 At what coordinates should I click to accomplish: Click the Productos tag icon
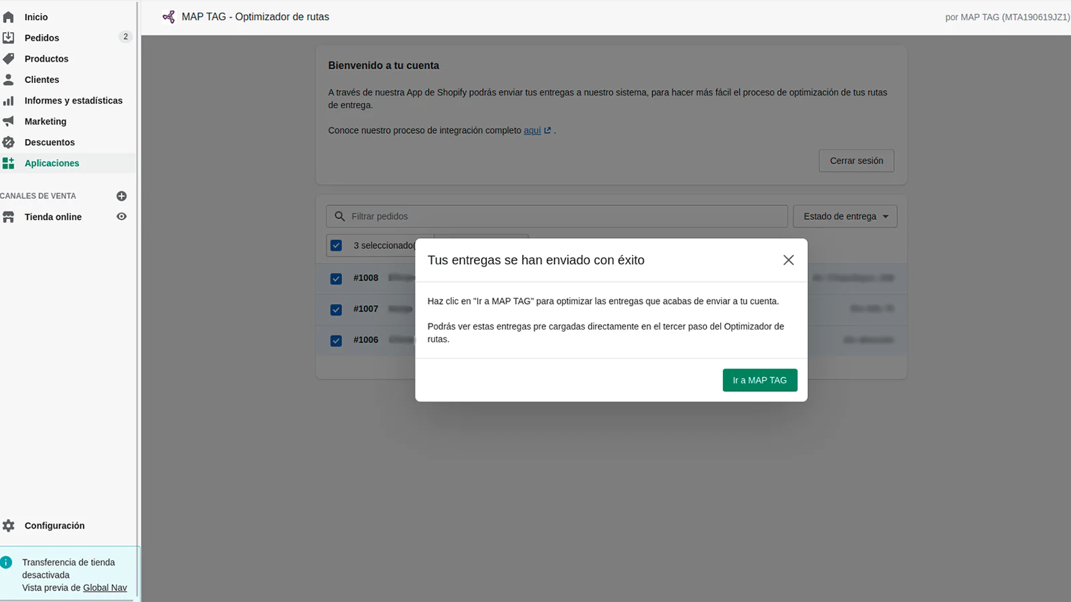[9, 59]
